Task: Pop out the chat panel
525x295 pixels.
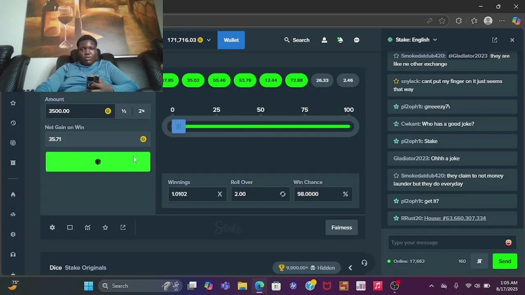Action: (x=495, y=40)
